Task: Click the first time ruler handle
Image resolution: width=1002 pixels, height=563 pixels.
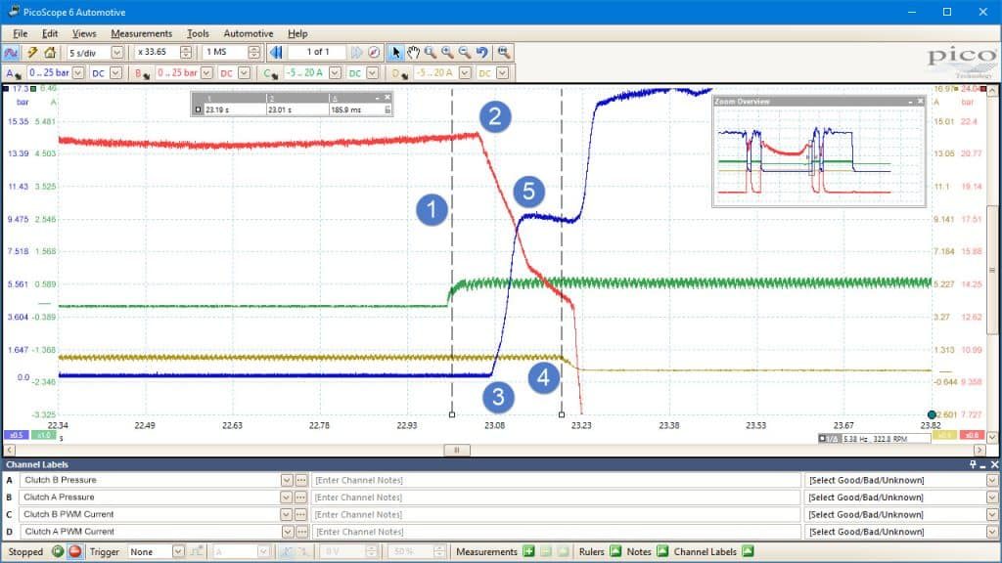Action: [x=452, y=414]
